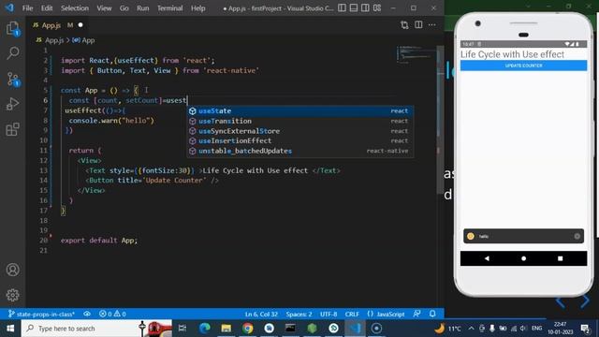
Task: Open the Manage gear icon
Action: point(12,295)
